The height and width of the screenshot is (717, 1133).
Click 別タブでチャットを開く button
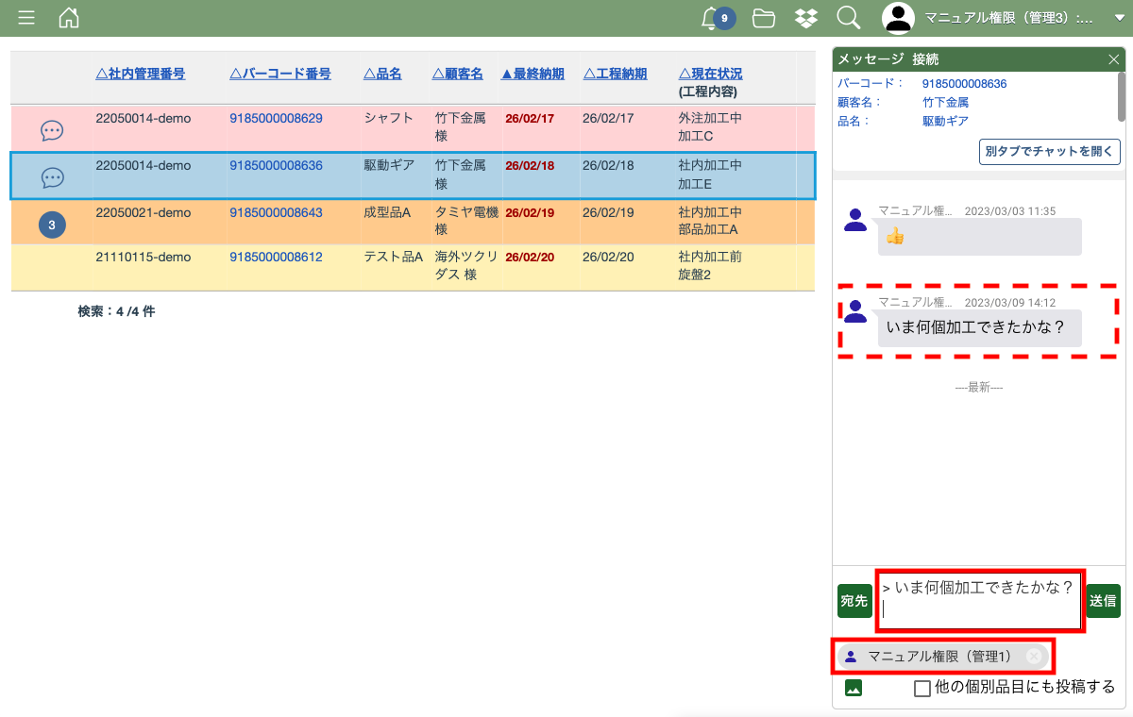click(x=1049, y=151)
